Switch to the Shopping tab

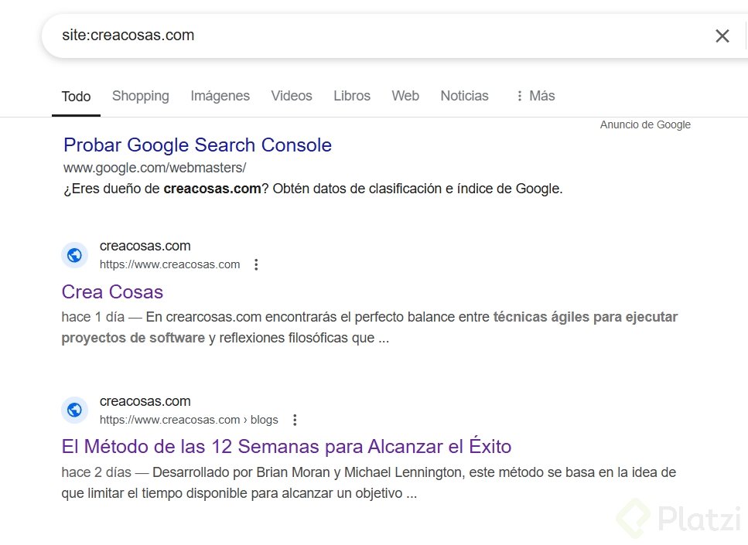(x=141, y=96)
